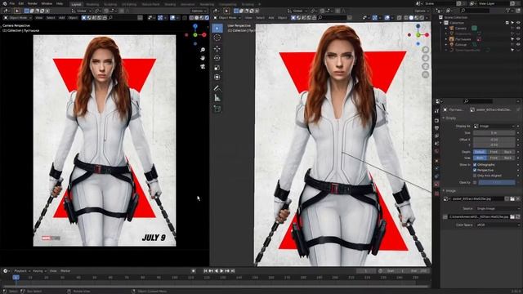Select the cursor tool in right viewport toolbar
The height and width of the screenshot is (294, 523).
217,38
